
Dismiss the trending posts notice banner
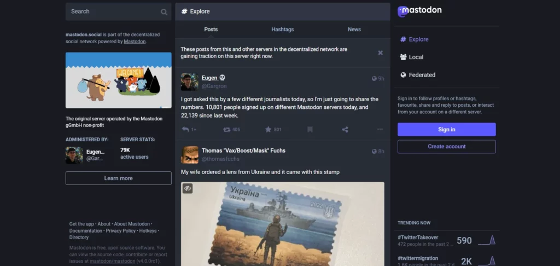pos(381,53)
